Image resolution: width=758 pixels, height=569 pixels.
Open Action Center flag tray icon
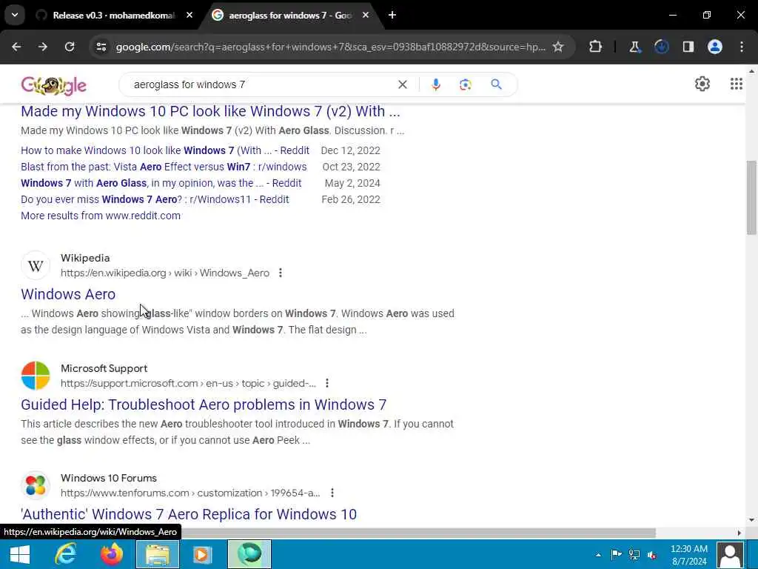617,555
